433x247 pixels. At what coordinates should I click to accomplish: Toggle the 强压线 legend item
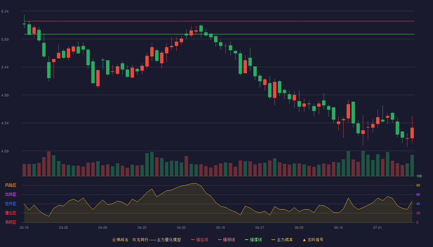click(199, 240)
